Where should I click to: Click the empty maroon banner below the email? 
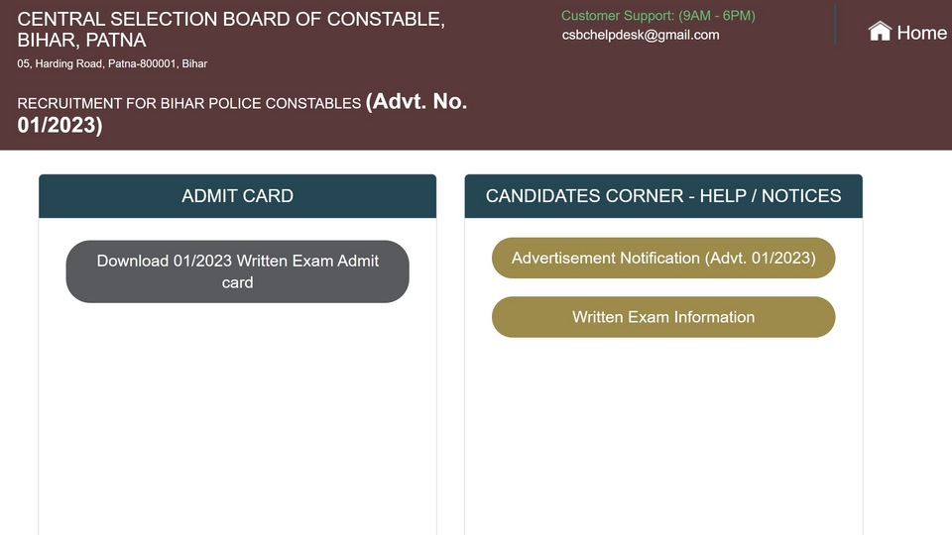click(667, 97)
